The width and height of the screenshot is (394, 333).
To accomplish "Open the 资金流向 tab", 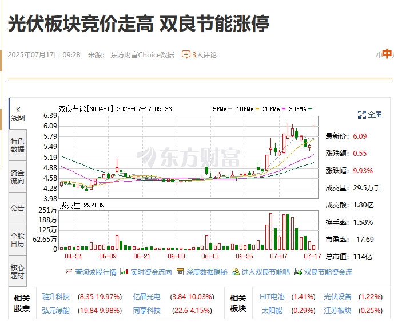I will pos(18,177).
